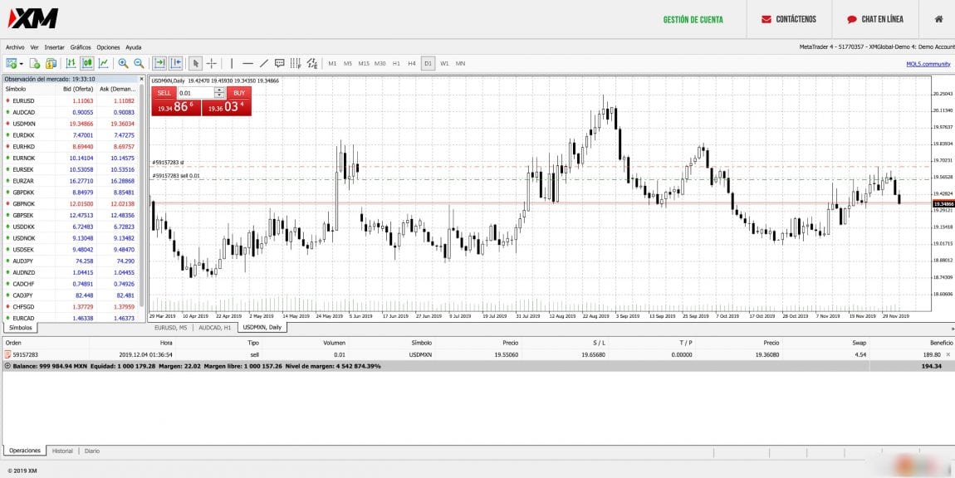Viewport: 955px width, 478px height.
Task: Switch chart to candlestick mode
Action: pos(86,63)
